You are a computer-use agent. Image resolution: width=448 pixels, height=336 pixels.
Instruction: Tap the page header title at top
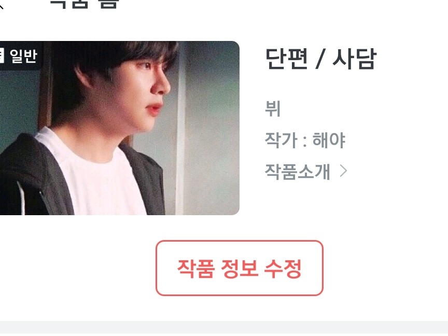[85, 4]
